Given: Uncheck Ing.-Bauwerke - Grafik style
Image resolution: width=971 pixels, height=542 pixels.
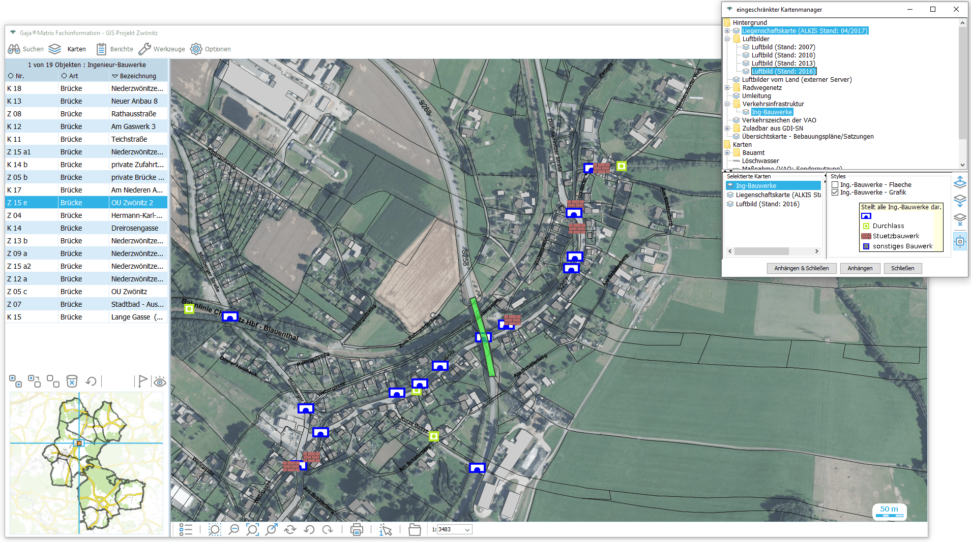Looking at the screenshot, I should pyautogui.click(x=835, y=193).
